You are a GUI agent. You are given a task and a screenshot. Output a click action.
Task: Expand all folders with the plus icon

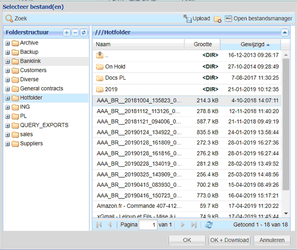tap(66, 32)
